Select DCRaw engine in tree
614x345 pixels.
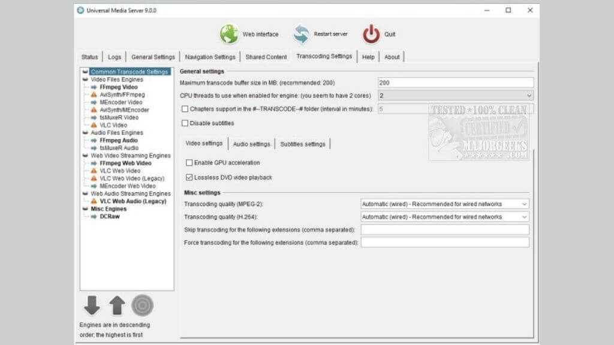tap(110, 216)
